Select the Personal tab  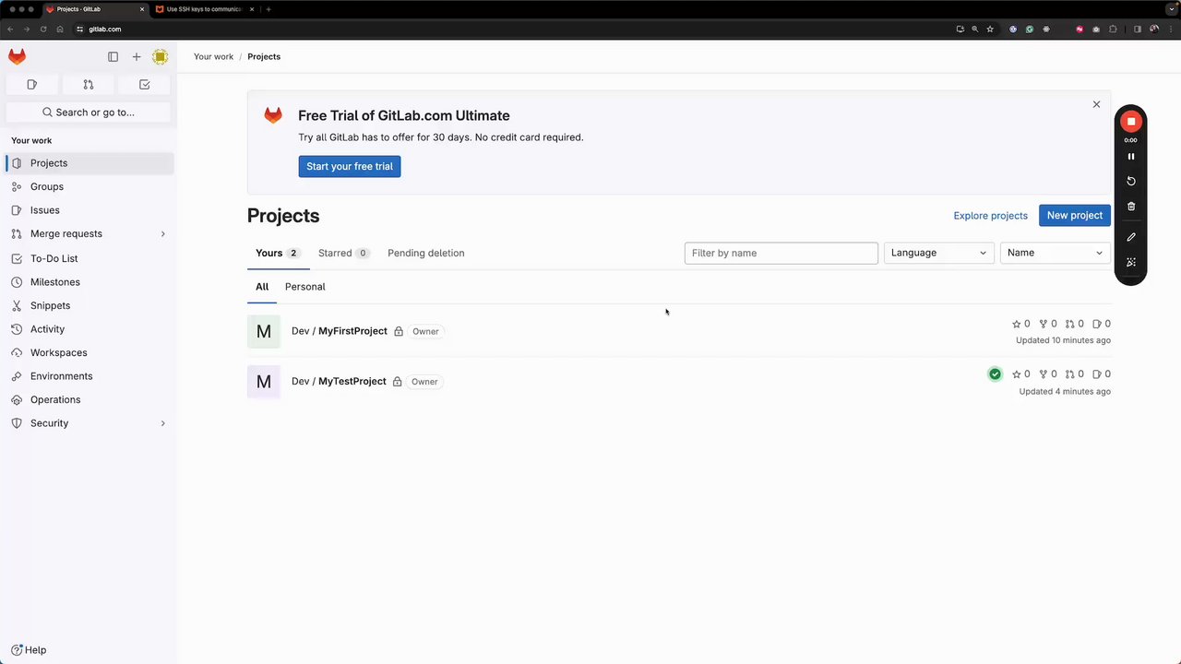click(x=304, y=287)
